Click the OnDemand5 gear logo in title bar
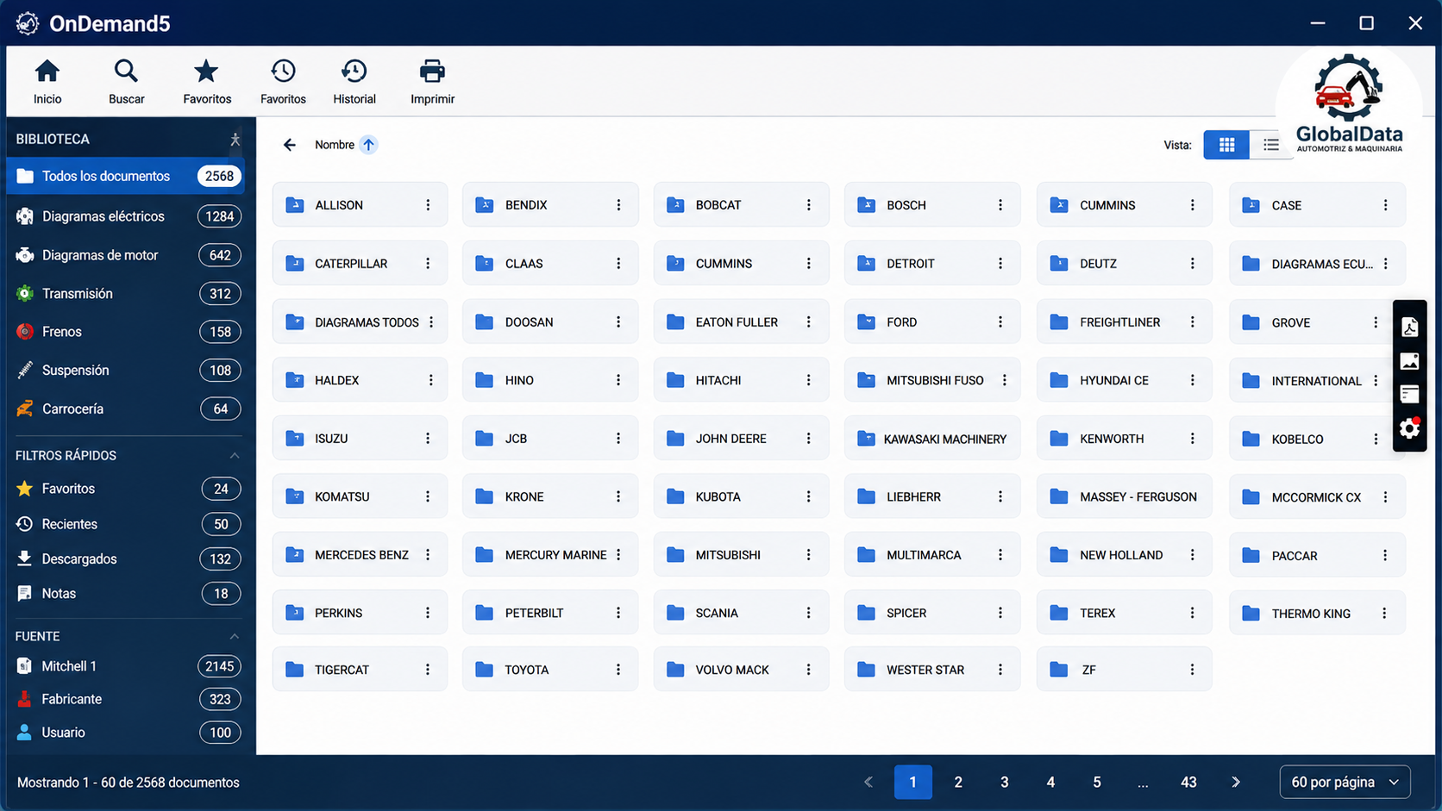Image resolution: width=1442 pixels, height=811 pixels. click(28, 23)
